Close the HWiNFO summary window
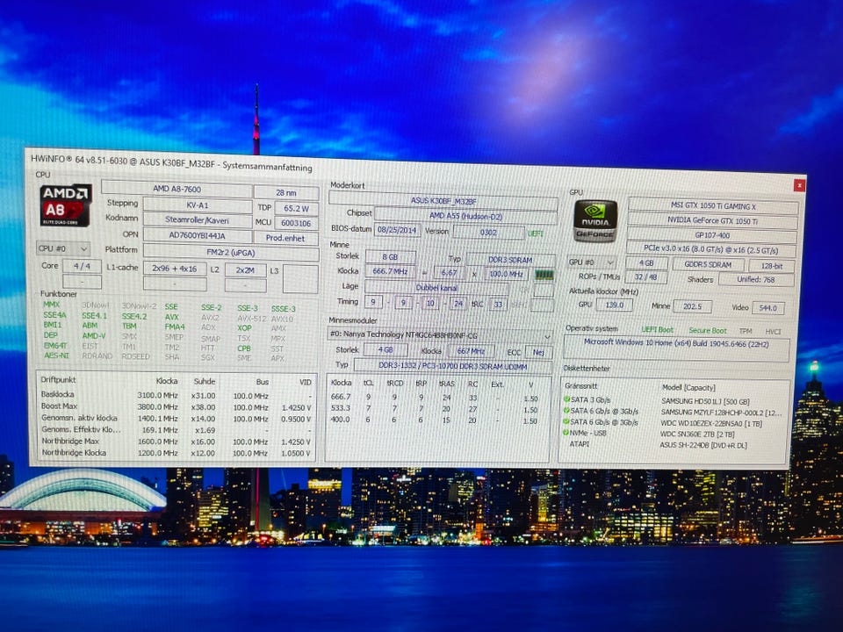 point(799,185)
